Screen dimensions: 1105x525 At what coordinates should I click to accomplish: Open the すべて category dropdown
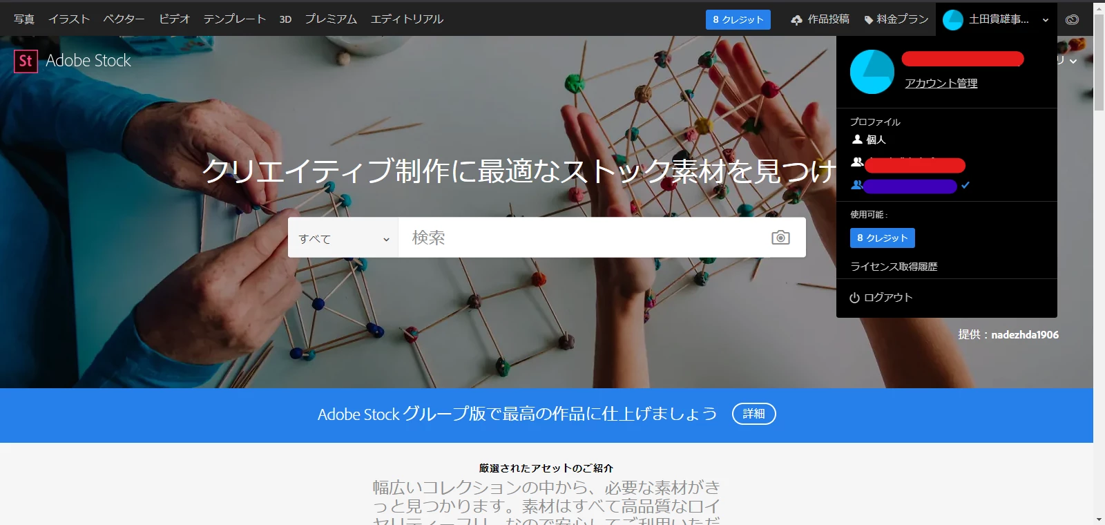coord(343,238)
